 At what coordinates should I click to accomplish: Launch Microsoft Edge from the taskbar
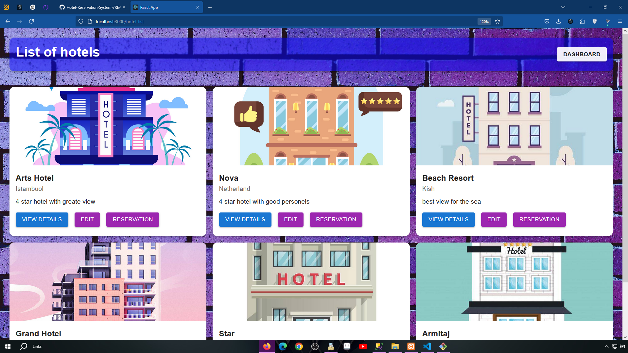[283, 346]
